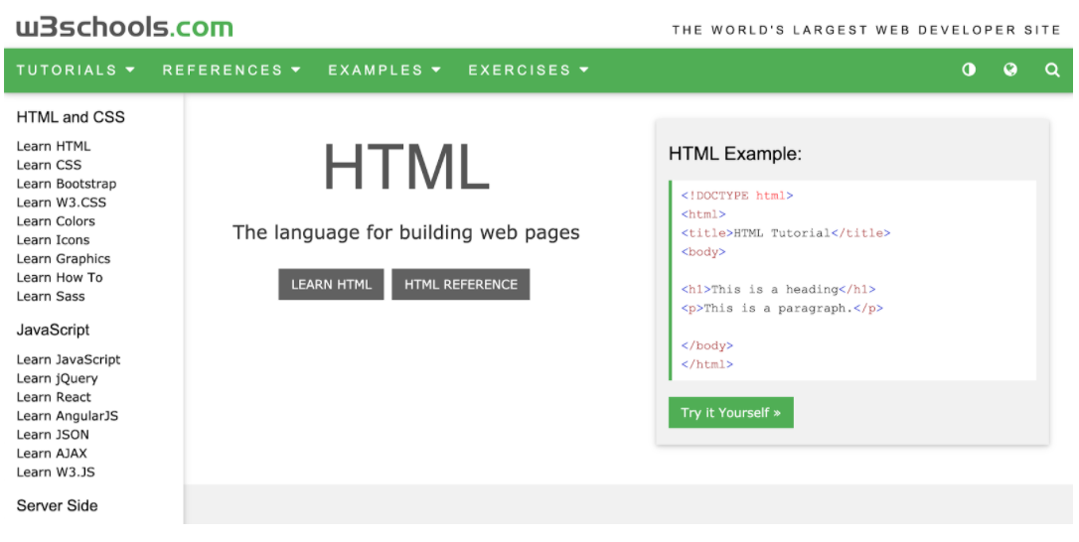Expand the Exercises dropdown menu
This screenshot has width=1079, height=542.
coord(529,70)
